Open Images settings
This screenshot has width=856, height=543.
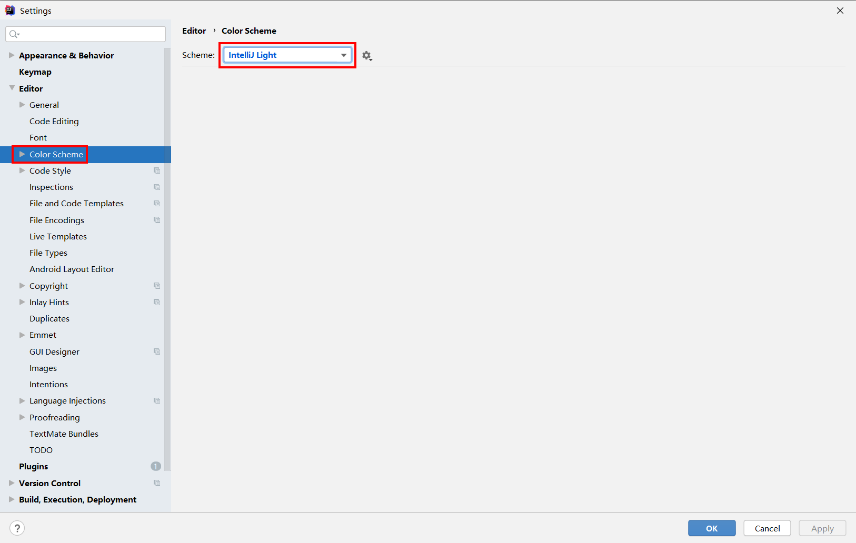click(43, 368)
